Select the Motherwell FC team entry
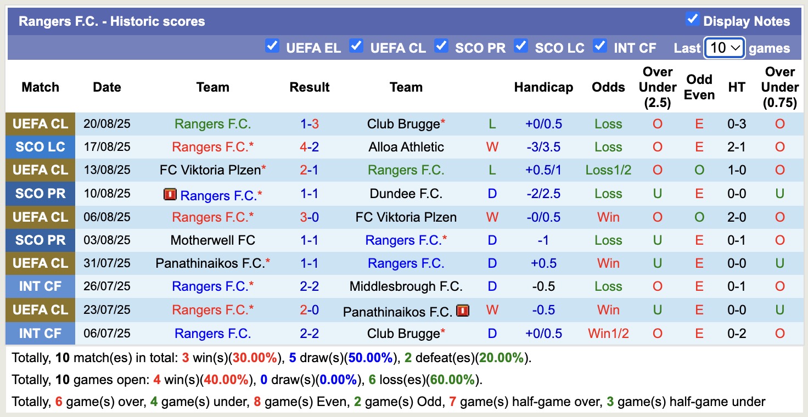Image resolution: width=808 pixels, height=417 pixels. (x=212, y=240)
